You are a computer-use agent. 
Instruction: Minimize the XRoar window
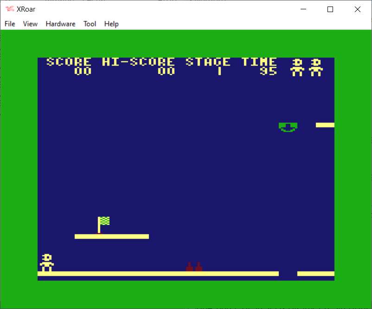[303, 9]
